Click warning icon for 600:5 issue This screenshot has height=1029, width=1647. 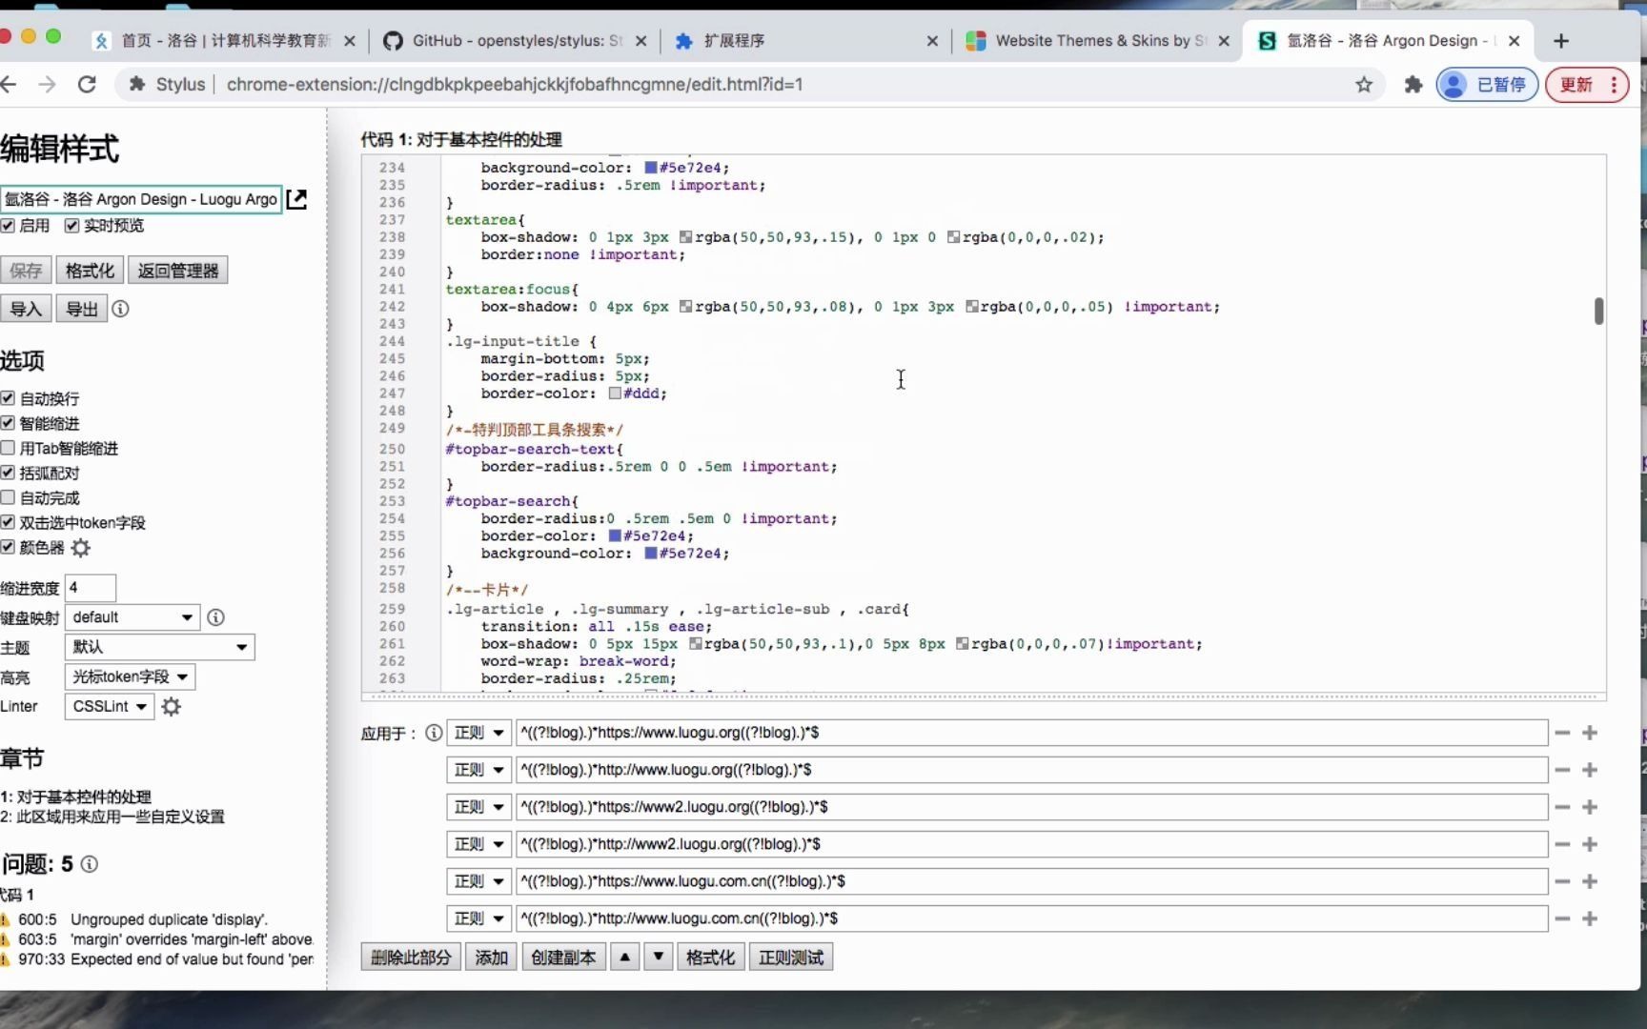click(x=5, y=919)
